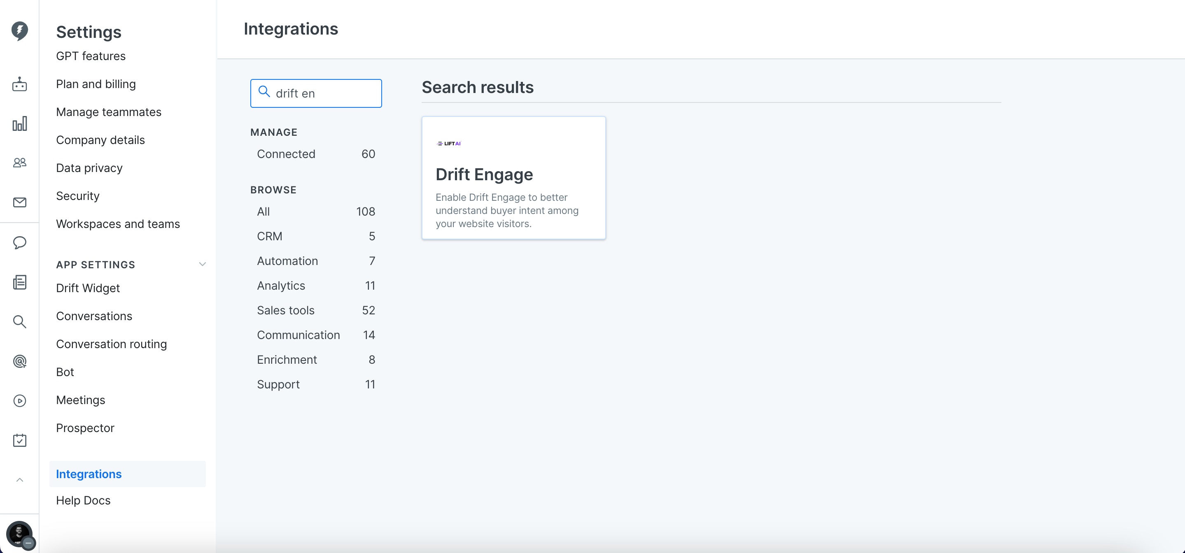Open Drift Widget settings

(x=88, y=288)
